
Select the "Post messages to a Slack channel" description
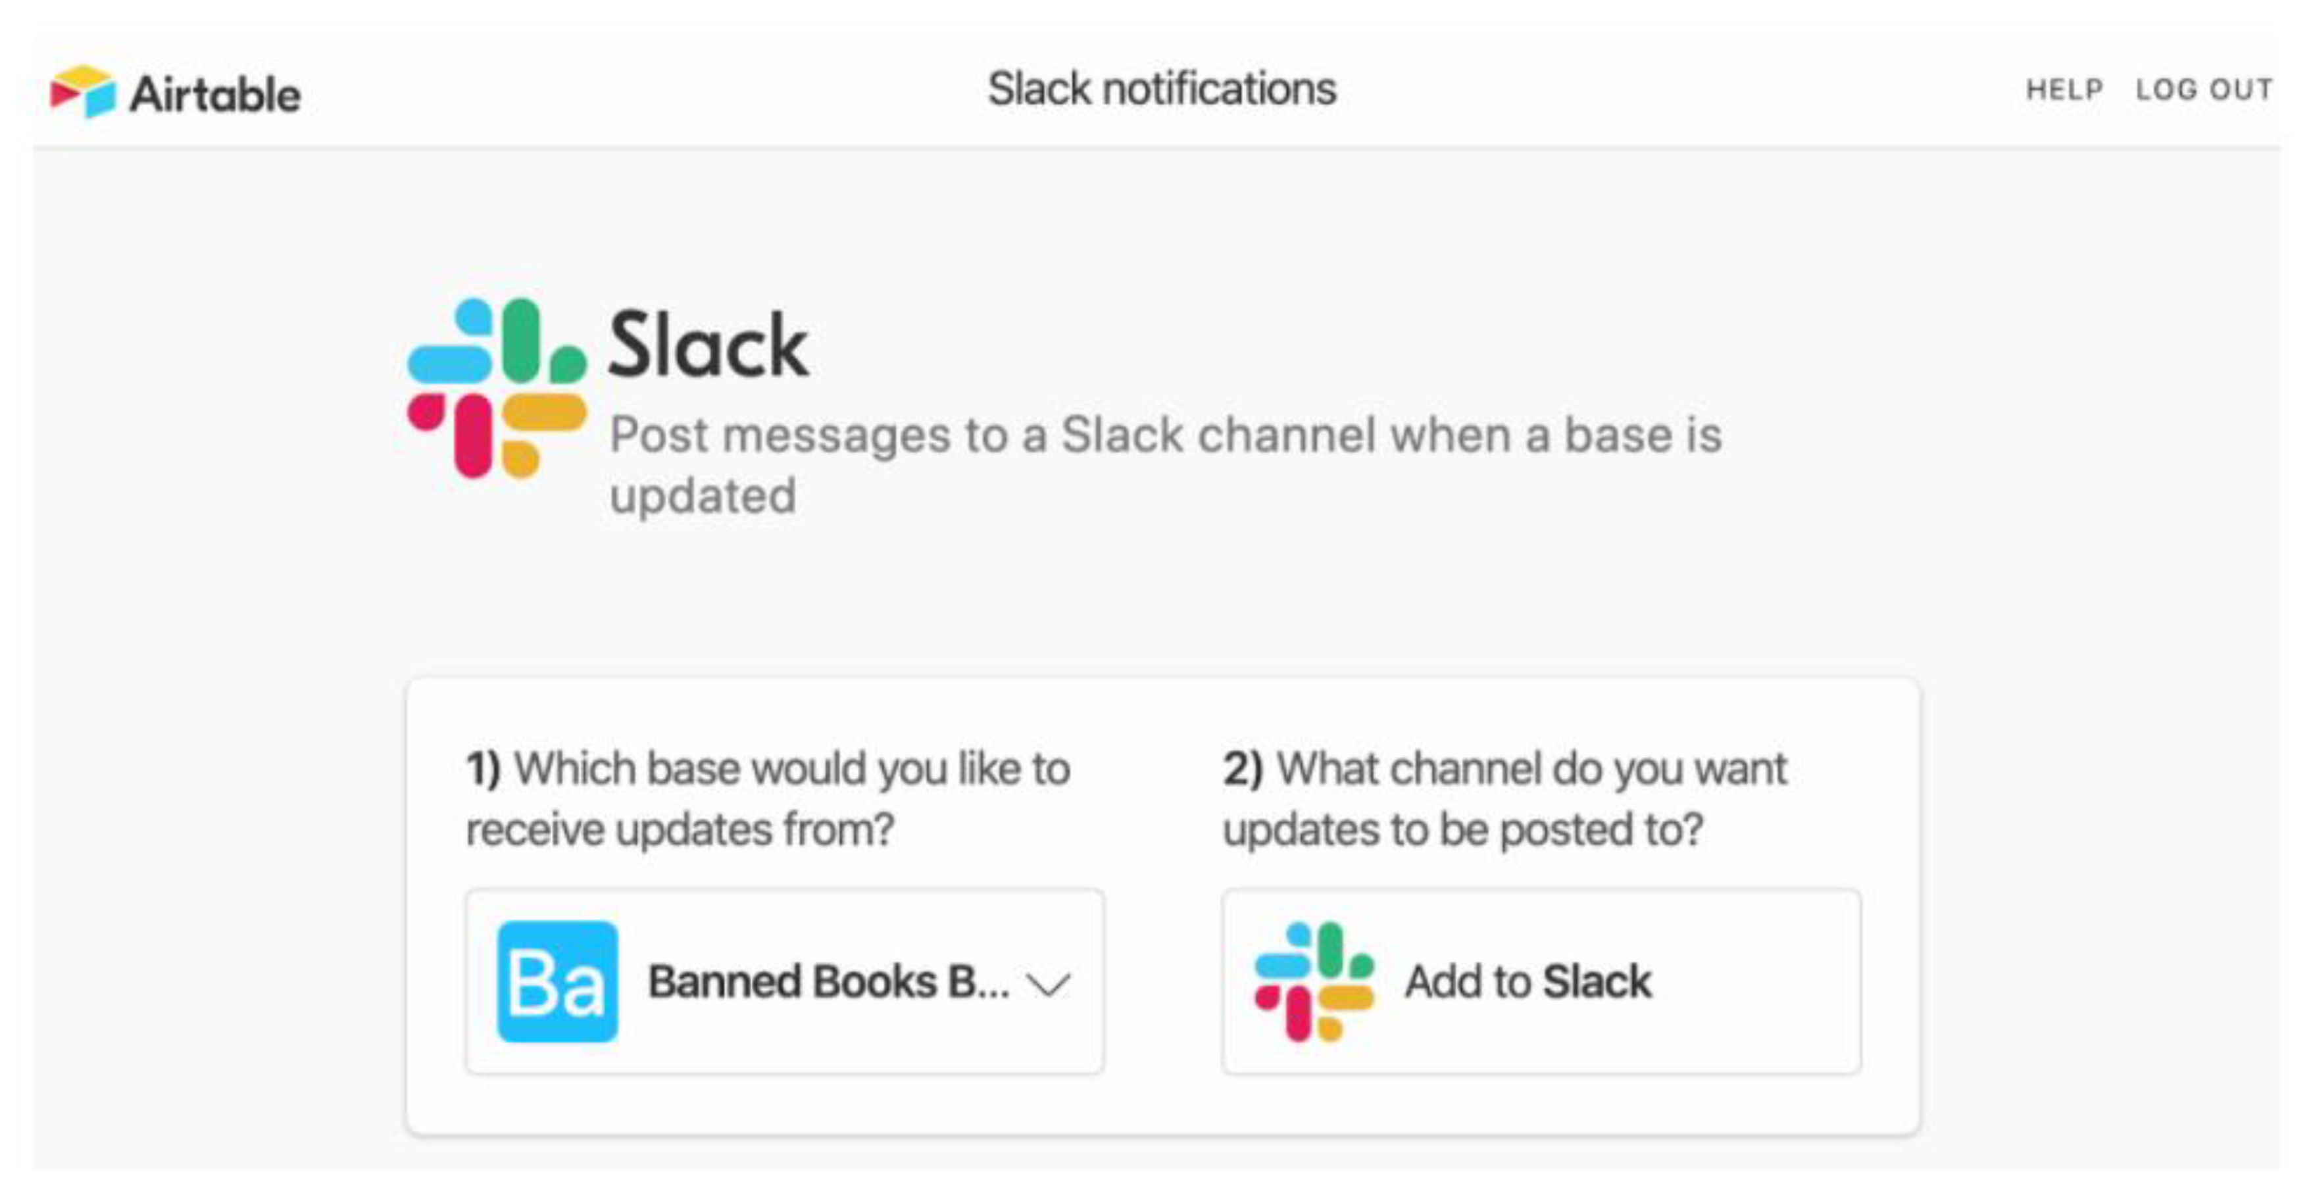[x=1164, y=436]
